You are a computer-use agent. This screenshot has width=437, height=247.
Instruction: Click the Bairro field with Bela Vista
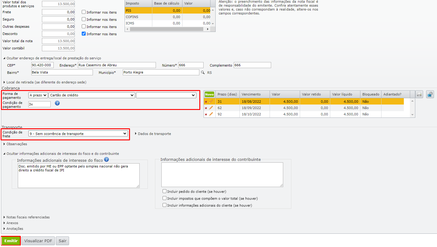click(62, 72)
